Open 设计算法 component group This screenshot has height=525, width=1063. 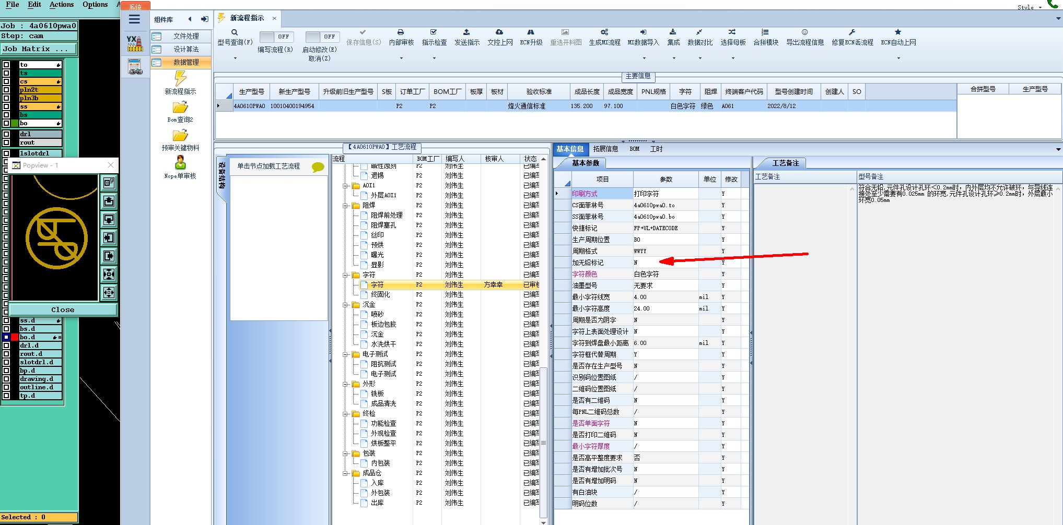pyautogui.click(x=181, y=50)
